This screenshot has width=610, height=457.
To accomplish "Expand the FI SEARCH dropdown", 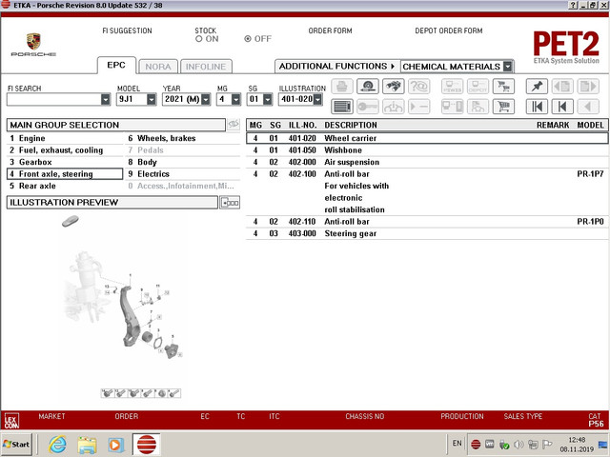I will coord(106,99).
